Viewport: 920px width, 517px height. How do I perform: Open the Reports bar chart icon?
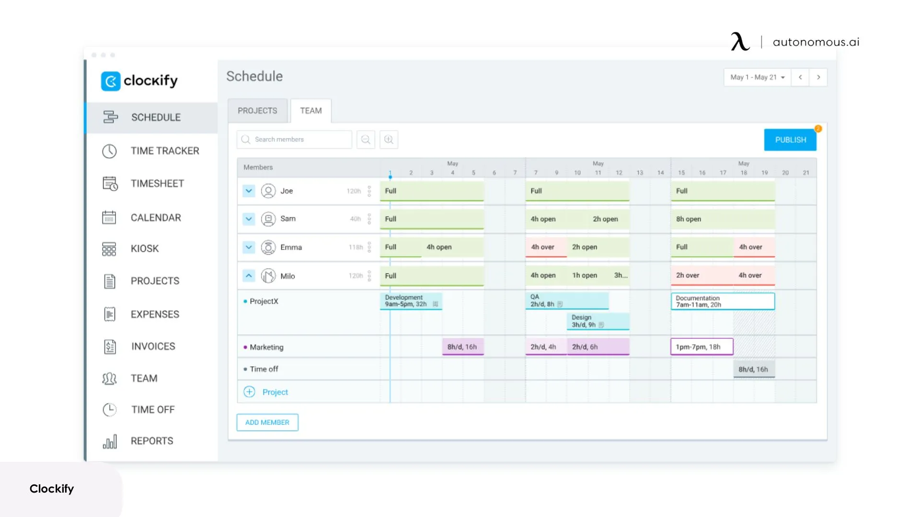110,441
